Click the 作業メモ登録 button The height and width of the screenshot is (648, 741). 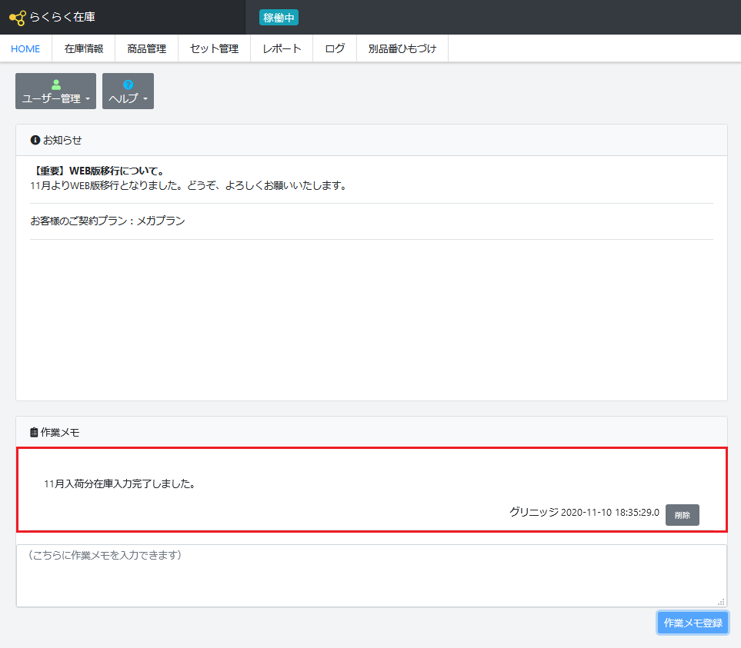(693, 623)
